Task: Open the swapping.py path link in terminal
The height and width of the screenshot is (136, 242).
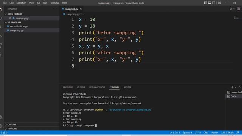Action: tap(130, 110)
